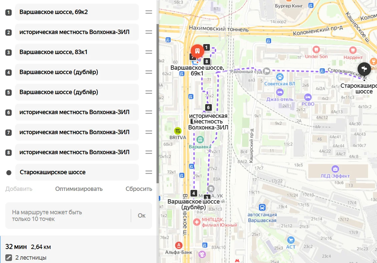The image size is (377, 263).
Task: Open the Советская ВЛ paw icon
Action: click(x=280, y=77)
